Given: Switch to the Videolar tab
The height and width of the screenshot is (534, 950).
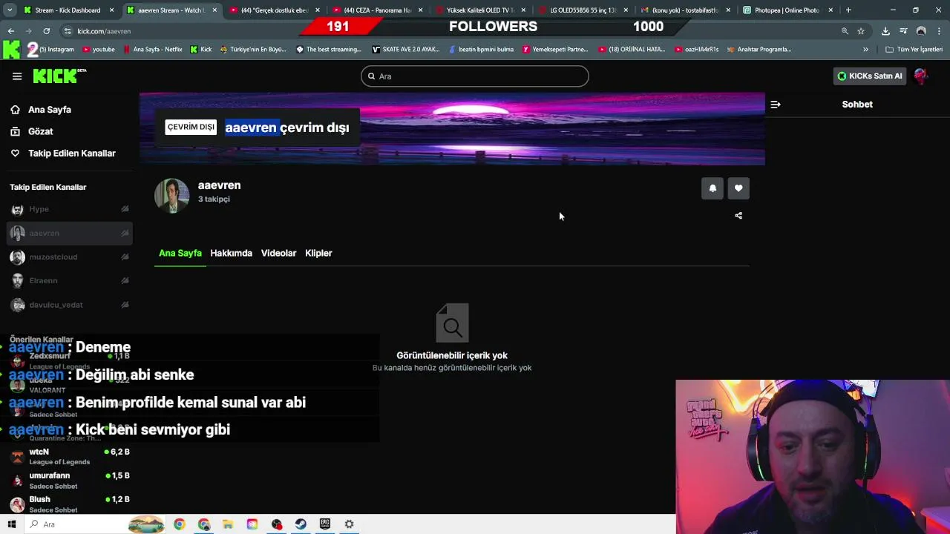Looking at the screenshot, I should click(278, 253).
